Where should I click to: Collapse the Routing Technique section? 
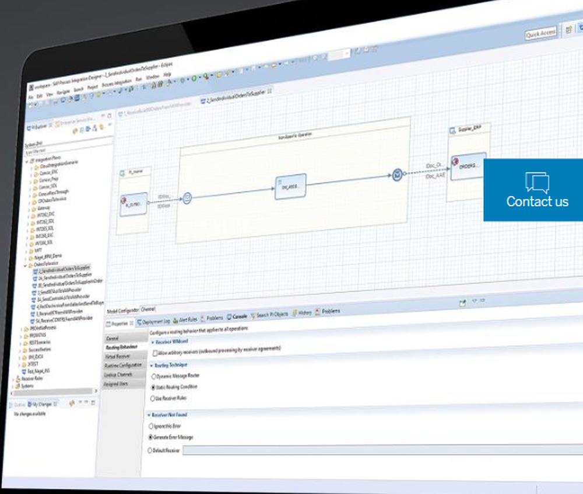pyautogui.click(x=152, y=366)
